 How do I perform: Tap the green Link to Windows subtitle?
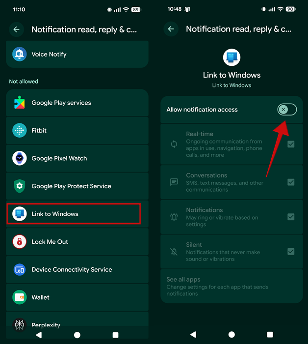tap(231, 85)
